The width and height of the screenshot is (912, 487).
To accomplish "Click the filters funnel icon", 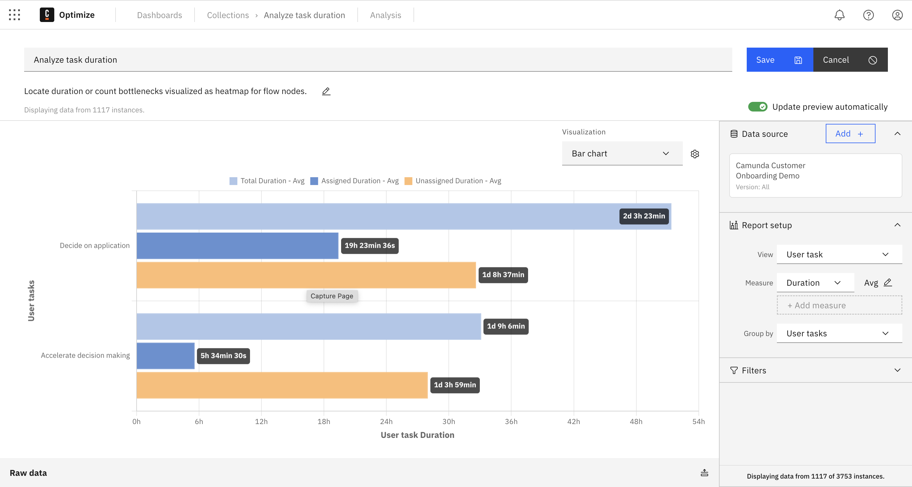I will [733, 370].
